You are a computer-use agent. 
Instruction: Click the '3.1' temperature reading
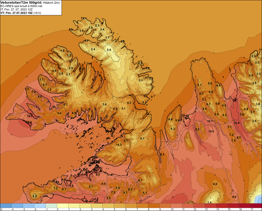click(x=252, y=112)
